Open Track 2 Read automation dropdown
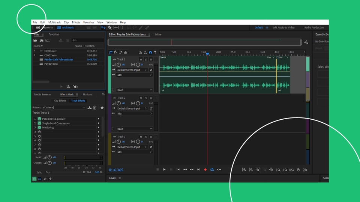This screenshot has width=360, height=202. (135, 129)
